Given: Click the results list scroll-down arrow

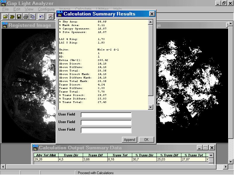Looking at the screenshot, I should [150, 107].
